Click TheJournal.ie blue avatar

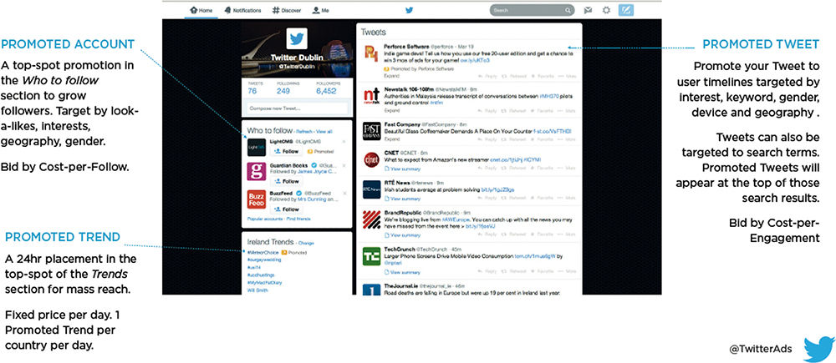[371, 290]
